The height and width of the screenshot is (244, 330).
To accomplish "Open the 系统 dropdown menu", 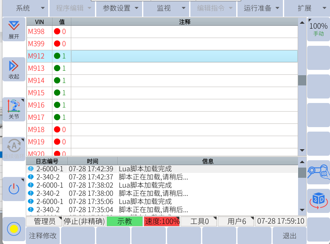I will click(25, 8).
